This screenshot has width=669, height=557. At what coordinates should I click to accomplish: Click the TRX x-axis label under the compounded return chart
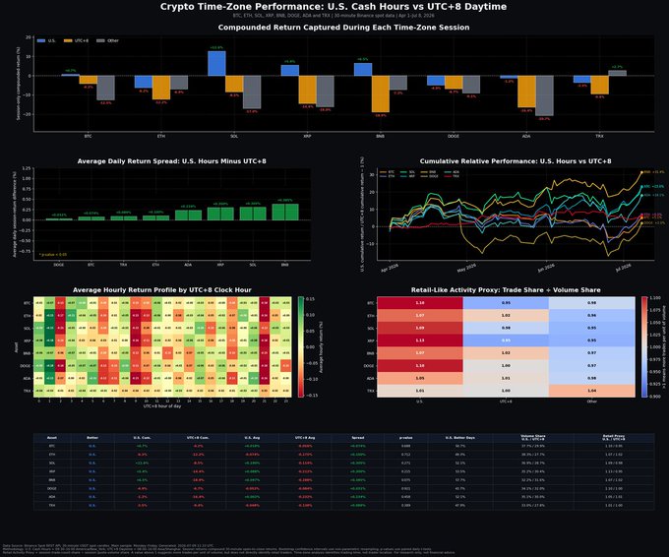599,136
